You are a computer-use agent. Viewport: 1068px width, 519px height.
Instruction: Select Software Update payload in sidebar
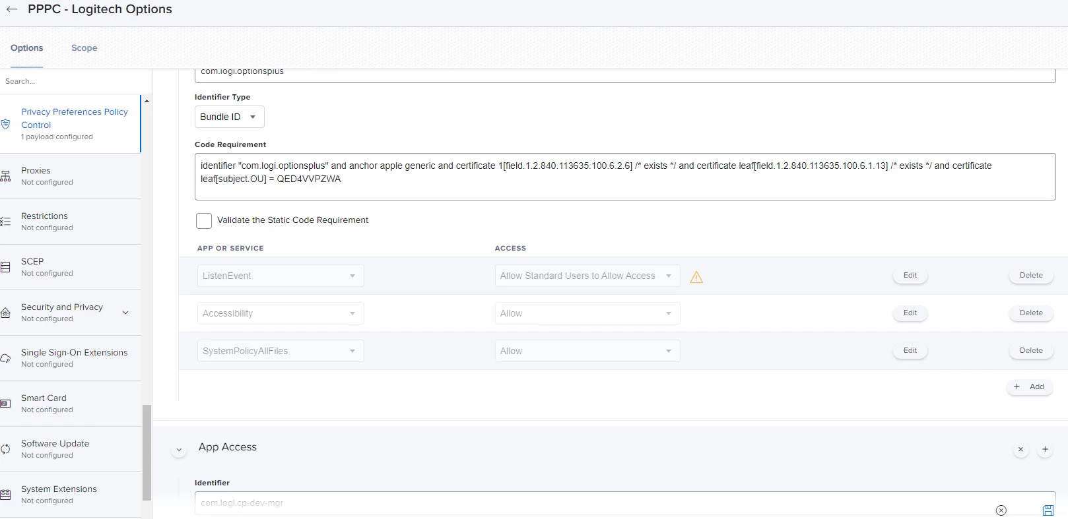pos(71,449)
